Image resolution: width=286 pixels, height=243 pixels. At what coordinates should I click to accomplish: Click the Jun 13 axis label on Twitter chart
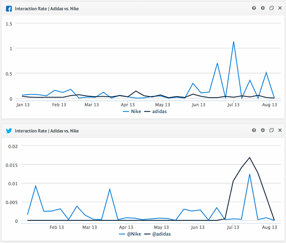pyautogui.click(x=197, y=227)
